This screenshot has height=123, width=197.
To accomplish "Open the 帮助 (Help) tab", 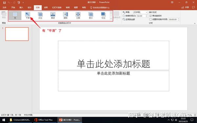I will click(x=84, y=8).
